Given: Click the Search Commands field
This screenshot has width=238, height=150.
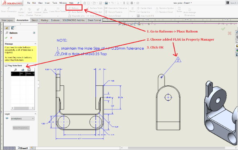Looking at the screenshot, I should point(232,3).
